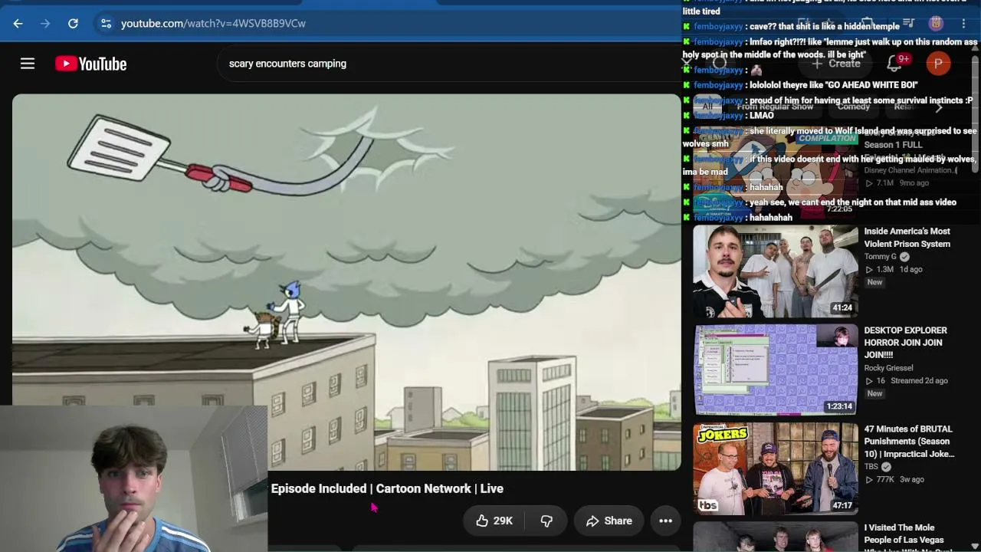Open the 'Inside America's Most Violent Prison System' title
The width and height of the screenshot is (981, 552).
tap(907, 238)
